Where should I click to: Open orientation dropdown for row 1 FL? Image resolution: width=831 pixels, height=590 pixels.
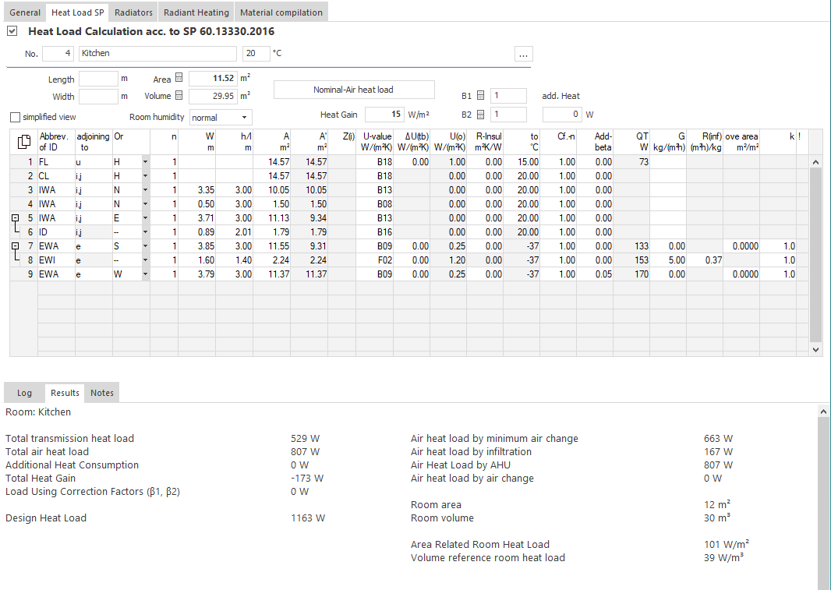click(x=145, y=161)
